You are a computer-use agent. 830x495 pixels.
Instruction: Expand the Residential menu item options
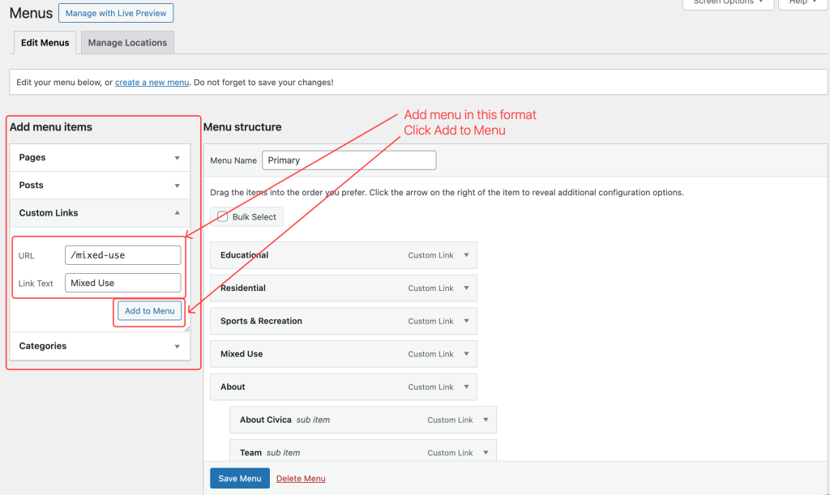pos(466,288)
